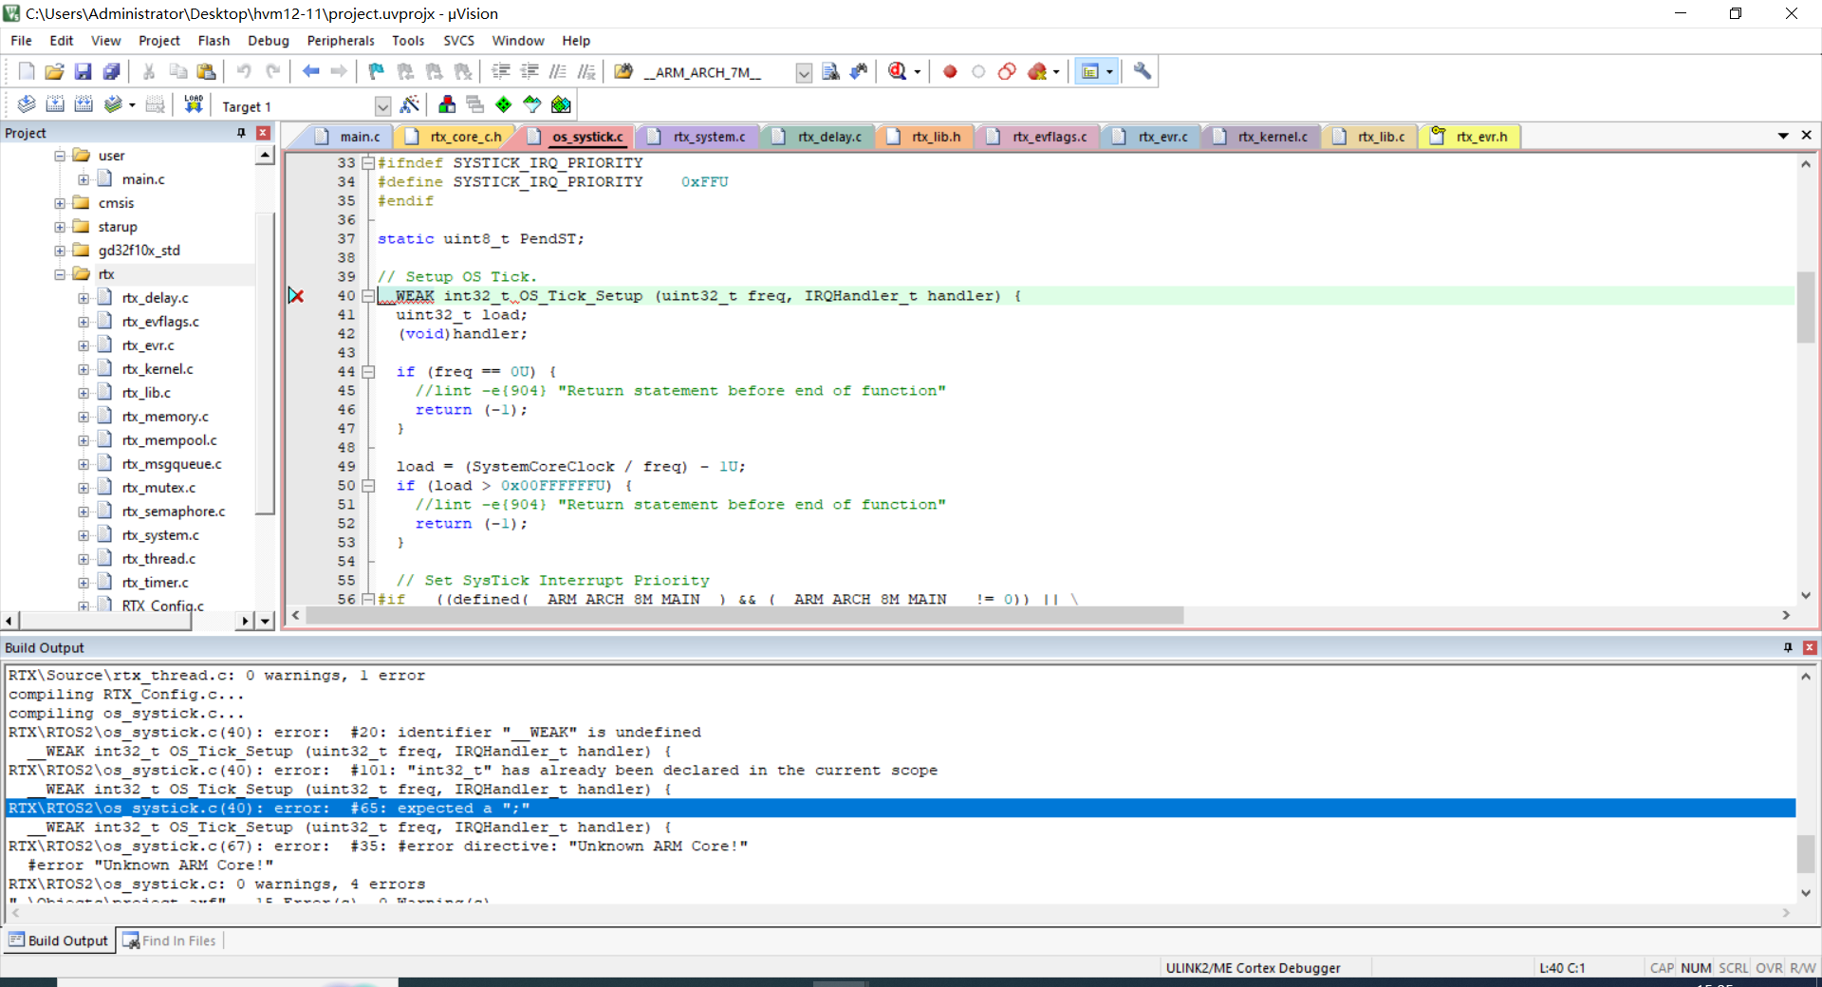Click the editor horizontal scrollbar
The height and width of the screenshot is (987, 1822).
tap(745, 615)
